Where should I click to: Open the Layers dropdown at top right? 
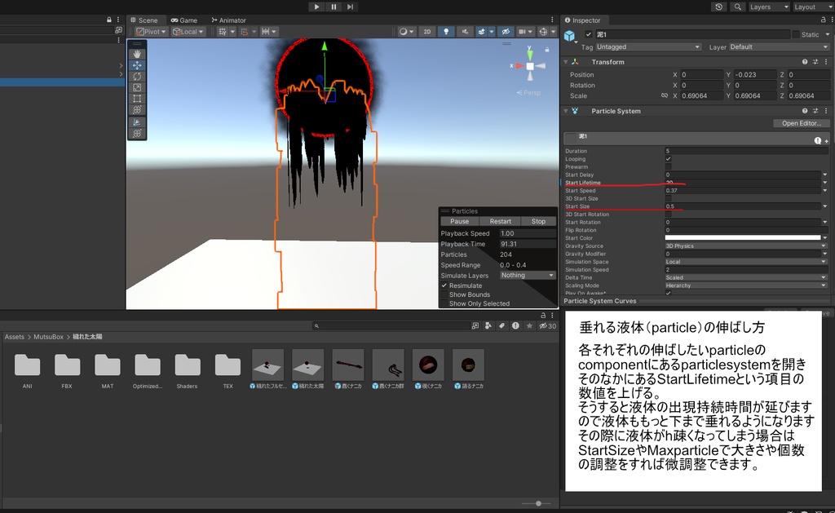click(768, 7)
